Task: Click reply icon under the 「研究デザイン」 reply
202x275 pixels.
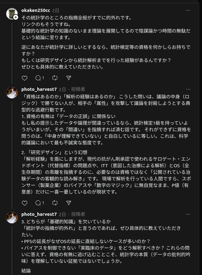Action: click(39, 203)
